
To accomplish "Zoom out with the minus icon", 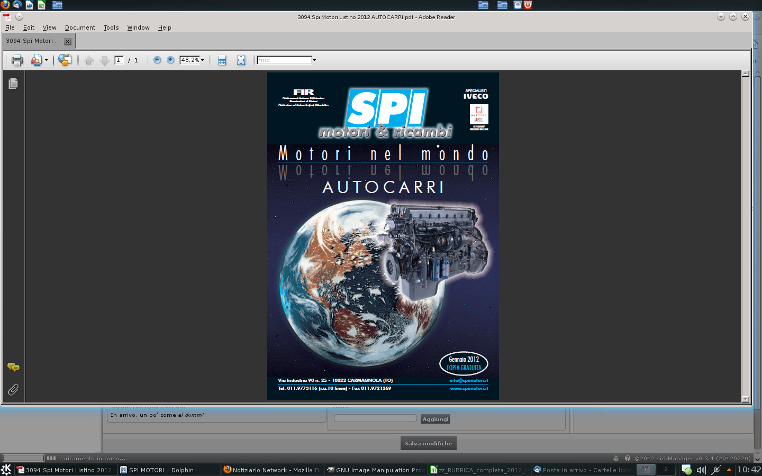I will (x=157, y=60).
